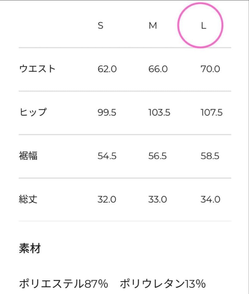Tap the ポリエステル87% material text
The height and width of the screenshot is (294, 249).
(x=64, y=284)
